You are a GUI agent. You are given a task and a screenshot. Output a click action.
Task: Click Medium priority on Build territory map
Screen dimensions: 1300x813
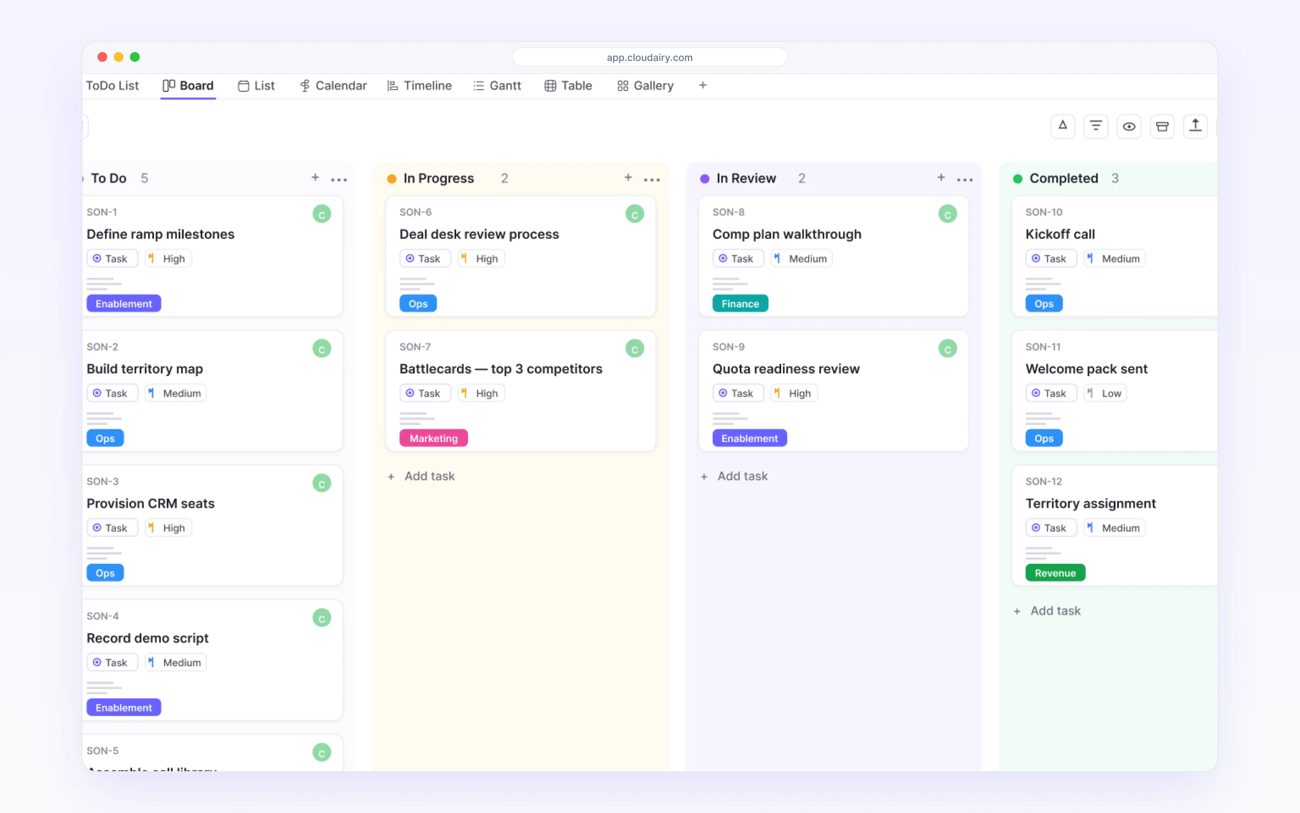175,393
